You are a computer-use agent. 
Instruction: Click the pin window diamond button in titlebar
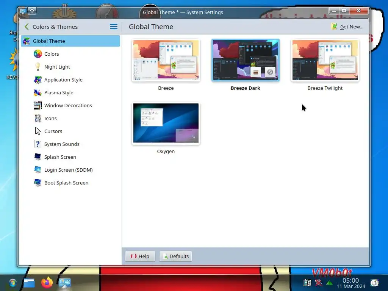click(x=32, y=11)
